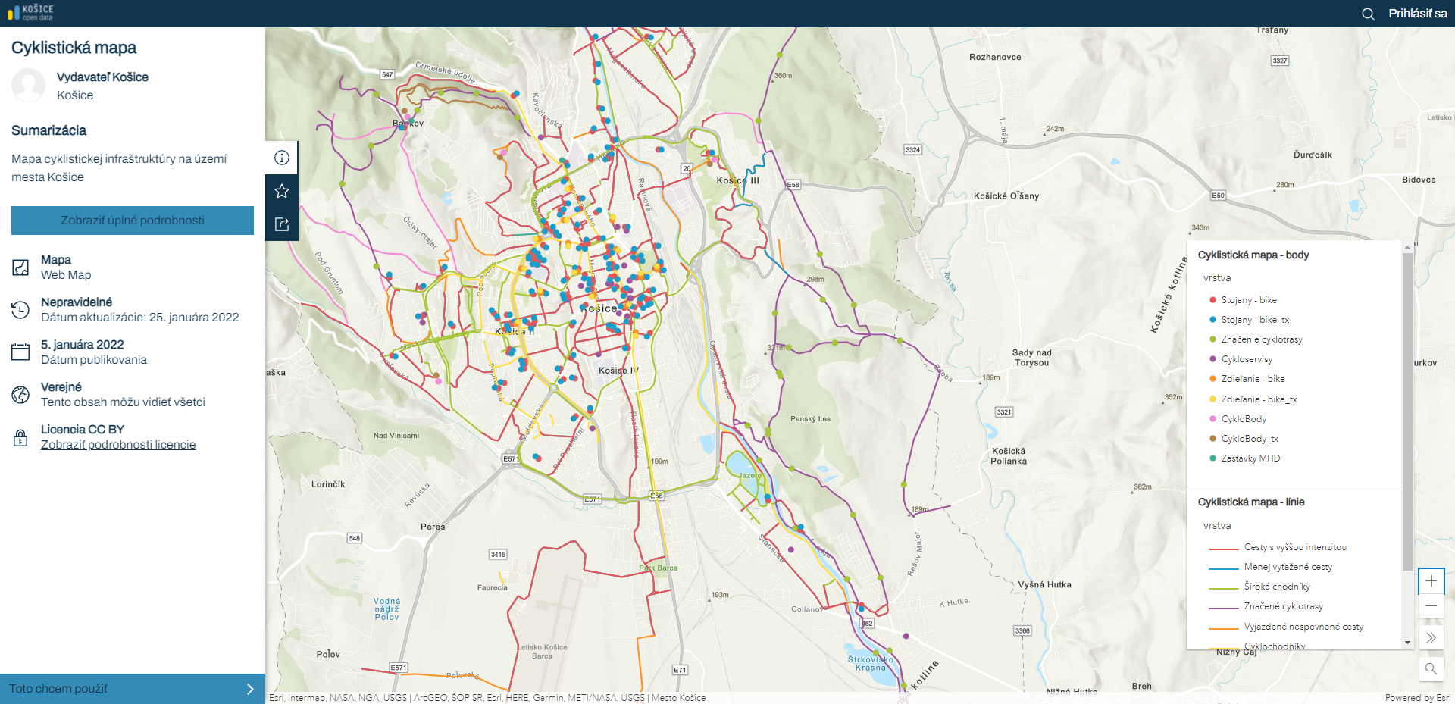Zoom out on the map with the minus button

pyautogui.click(x=1432, y=606)
